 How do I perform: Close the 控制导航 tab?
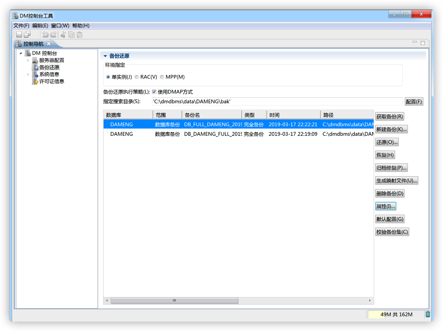(49, 43)
